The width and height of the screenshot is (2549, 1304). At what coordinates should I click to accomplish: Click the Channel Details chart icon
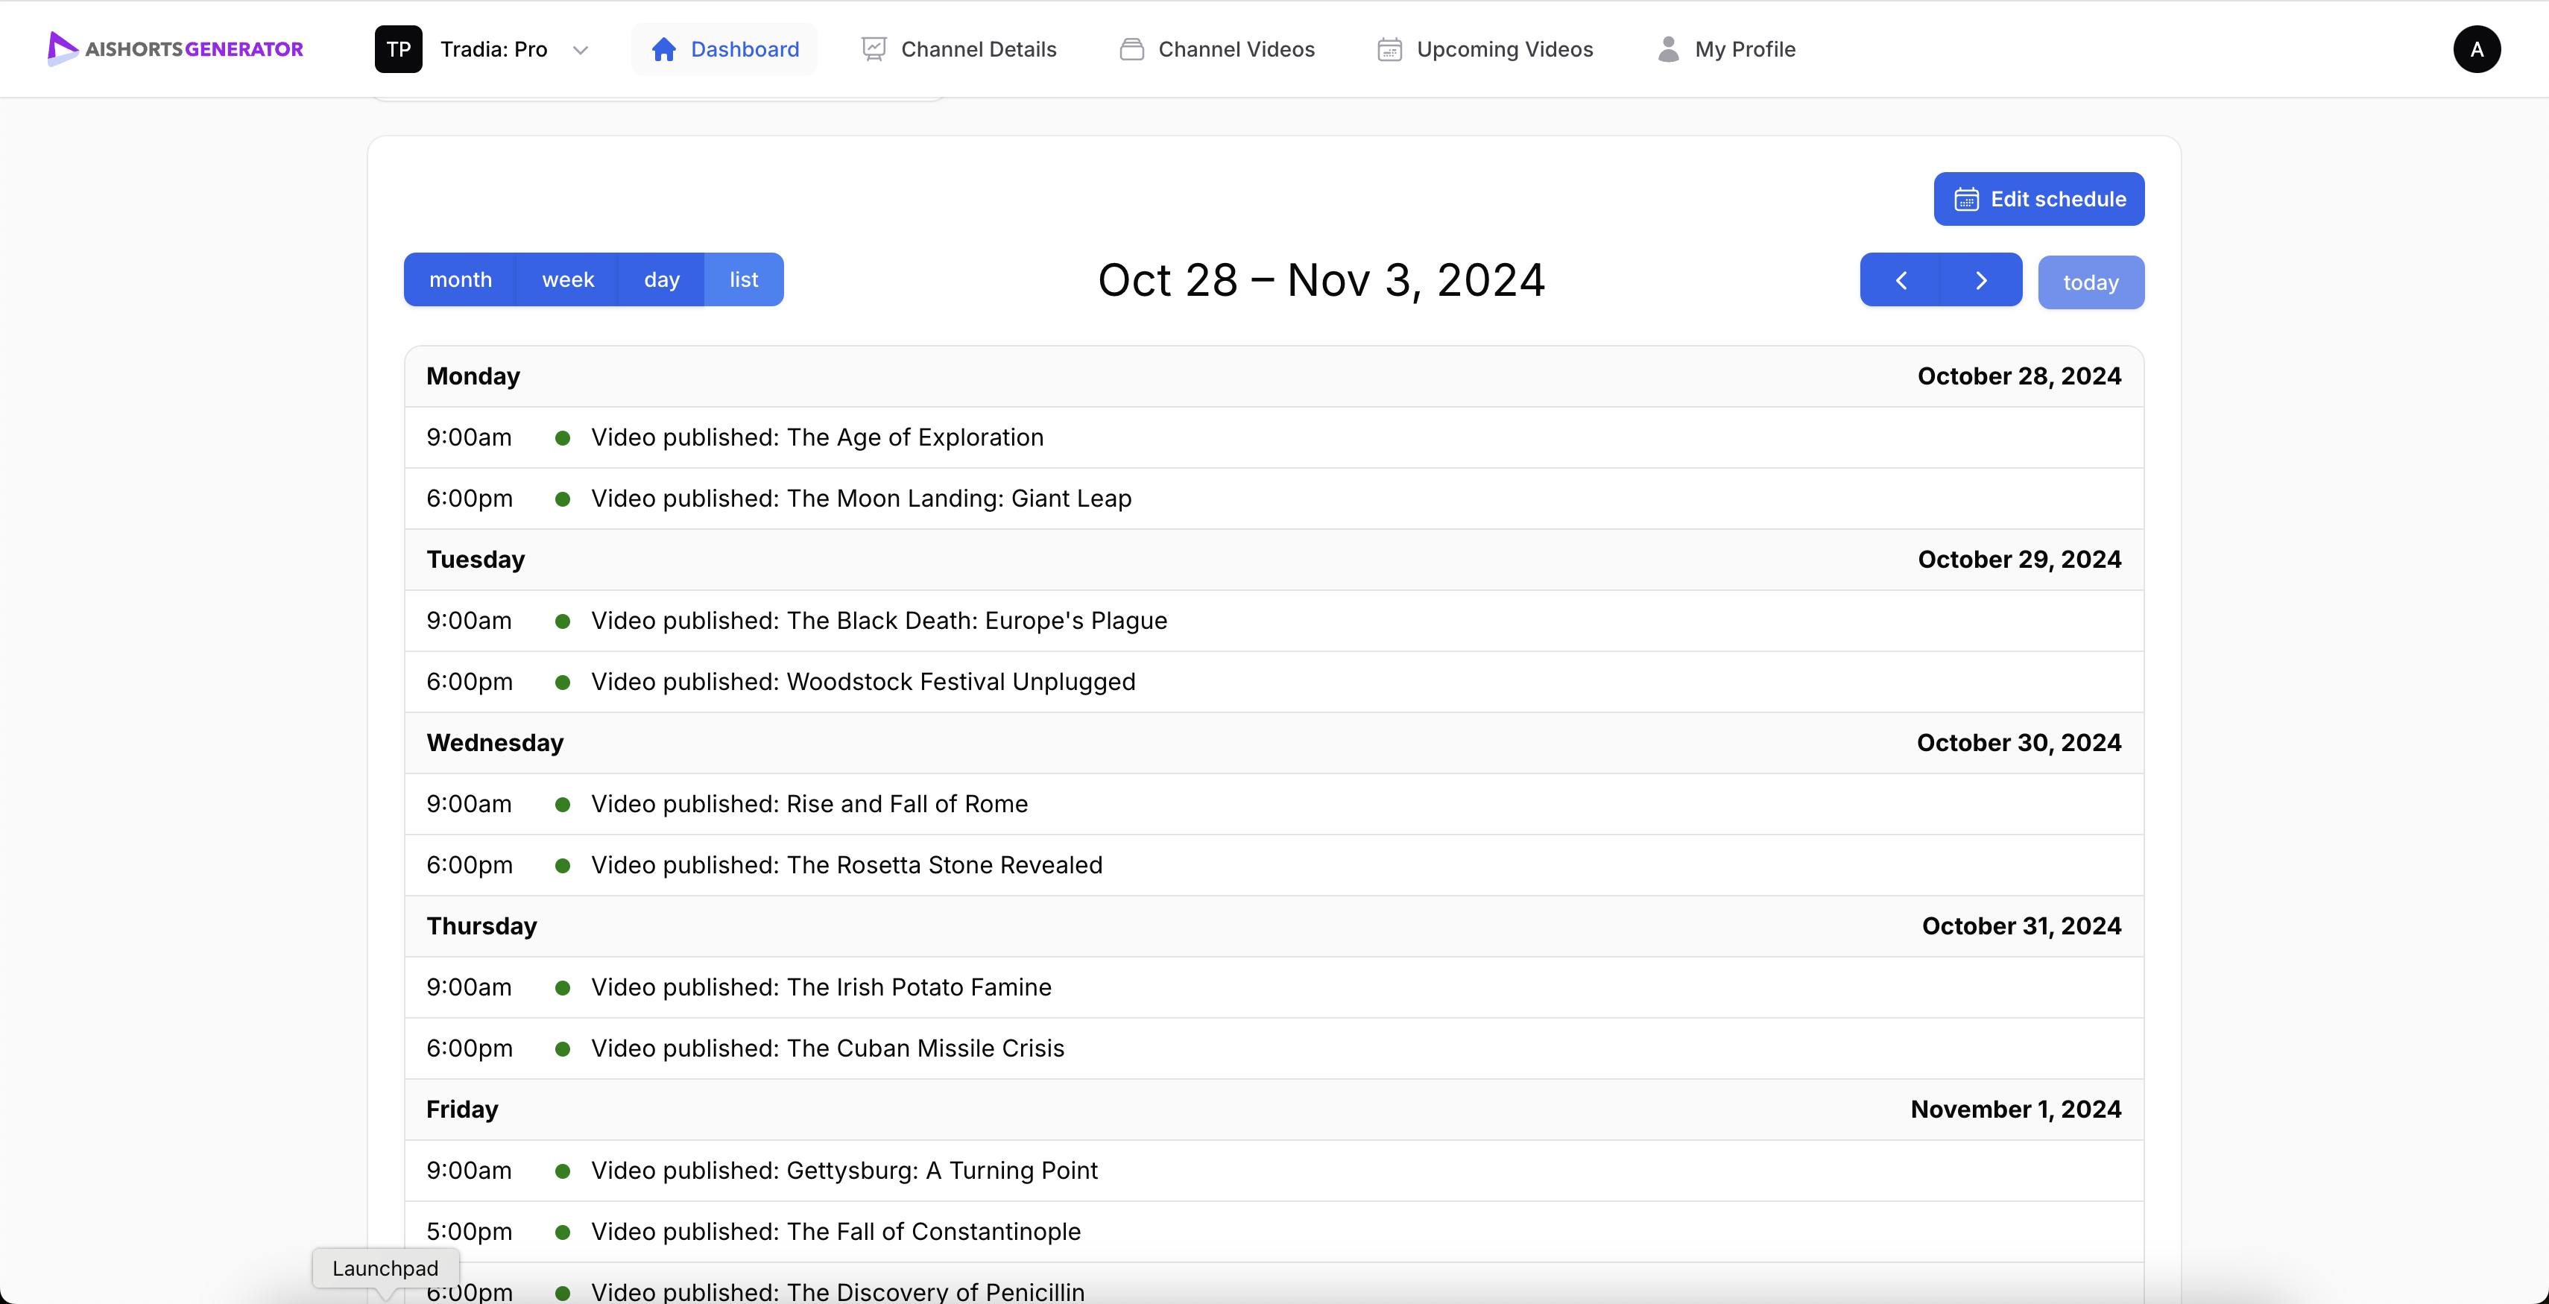click(x=873, y=49)
